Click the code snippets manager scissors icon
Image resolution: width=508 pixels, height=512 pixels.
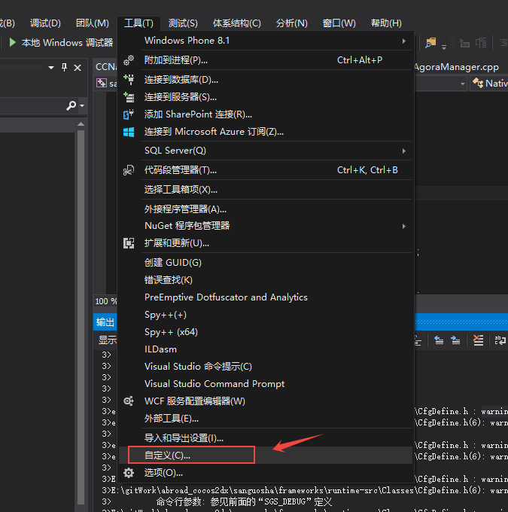[129, 170]
